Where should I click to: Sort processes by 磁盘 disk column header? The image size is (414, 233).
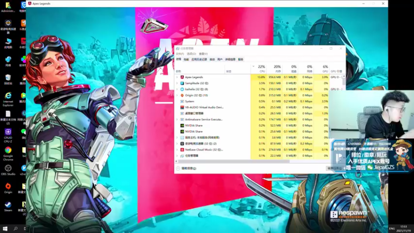(290, 69)
